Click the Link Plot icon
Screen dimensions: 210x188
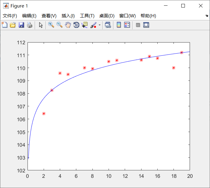[108, 25]
